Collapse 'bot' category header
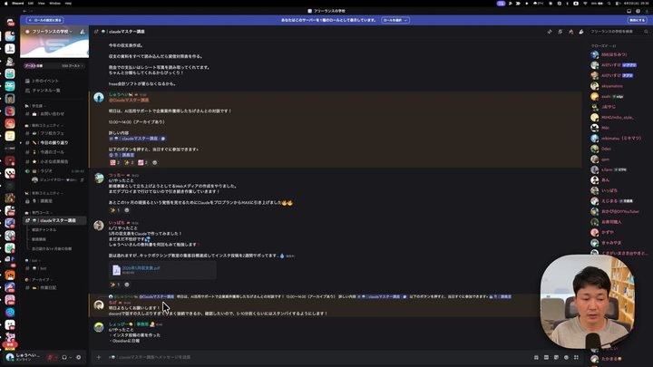Viewport: 653px width, 367px height. pos(34,260)
